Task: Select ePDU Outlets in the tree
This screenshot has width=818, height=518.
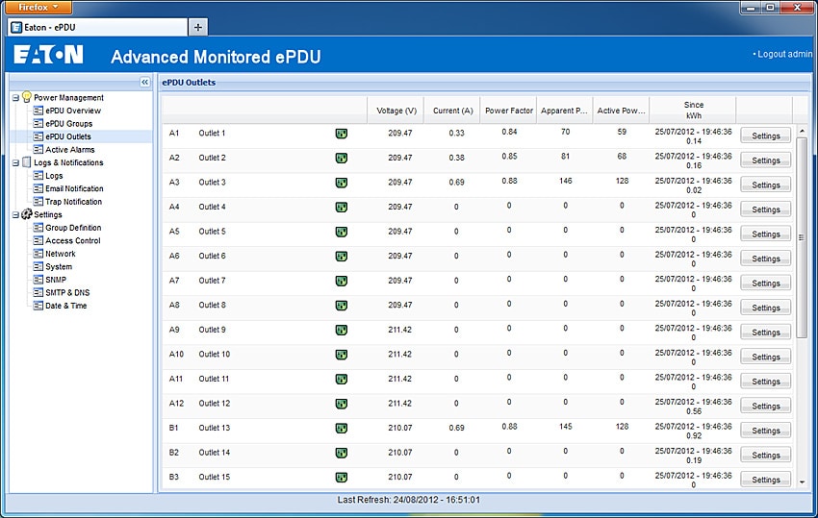Action: [68, 136]
